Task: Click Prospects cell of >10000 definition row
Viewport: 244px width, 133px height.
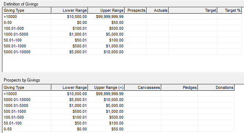Action: [x=136, y=17]
